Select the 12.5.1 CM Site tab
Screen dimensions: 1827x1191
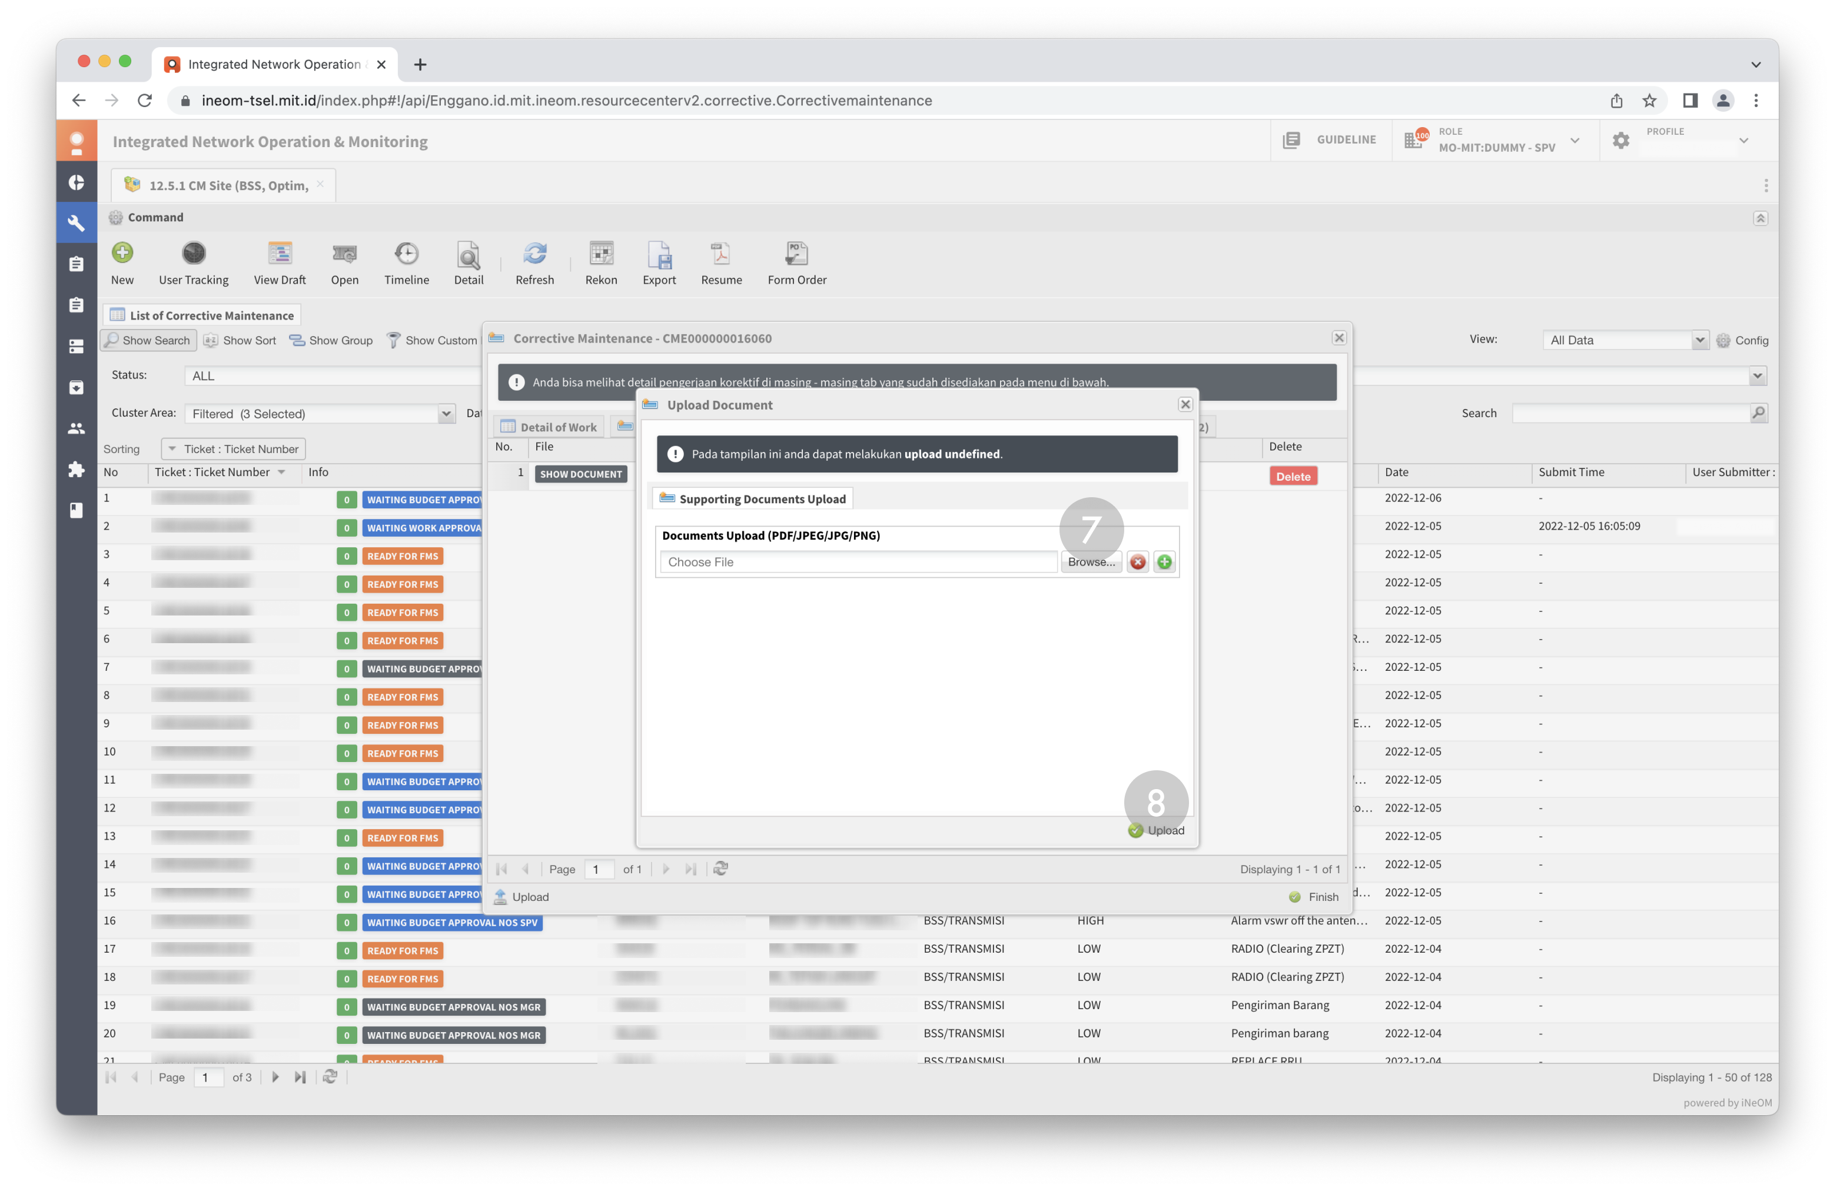pos(222,185)
